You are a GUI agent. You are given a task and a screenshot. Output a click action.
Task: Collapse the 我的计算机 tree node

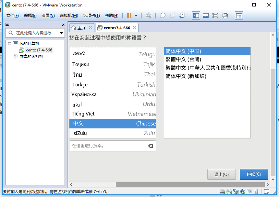click(x=10, y=44)
